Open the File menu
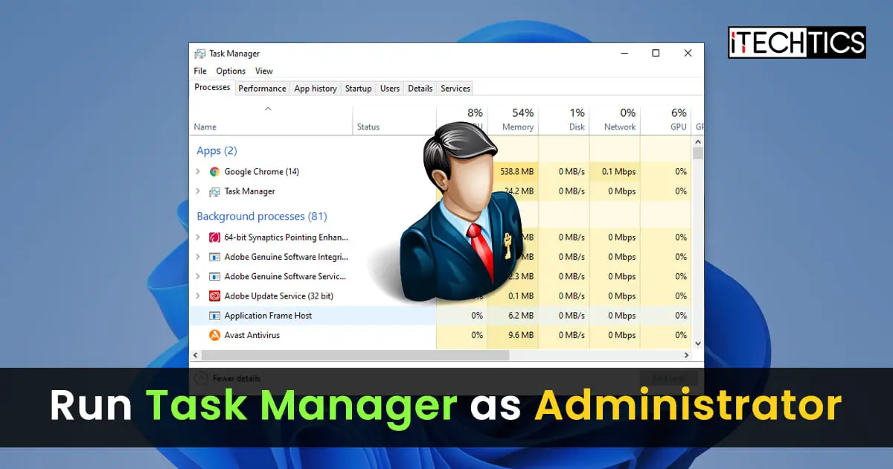893x469 pixels. pyautogui.click(x=200, y=71)
